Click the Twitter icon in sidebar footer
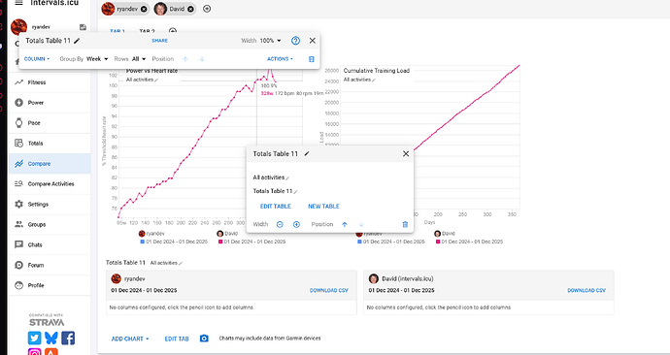This screenshot has height=355, width=670. 35,338
